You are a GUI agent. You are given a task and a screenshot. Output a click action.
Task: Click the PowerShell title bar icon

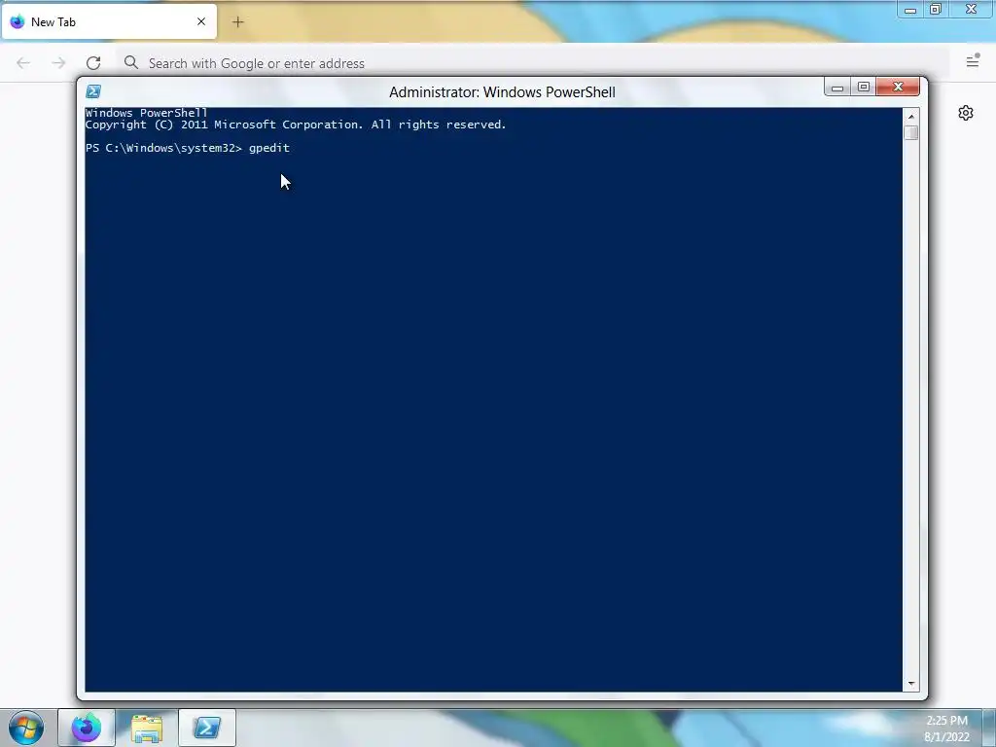[93, 91]
